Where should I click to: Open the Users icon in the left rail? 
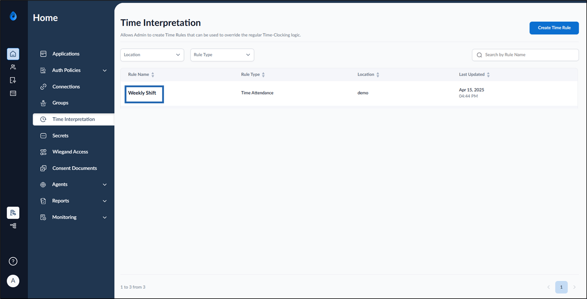tap(13, 67)
